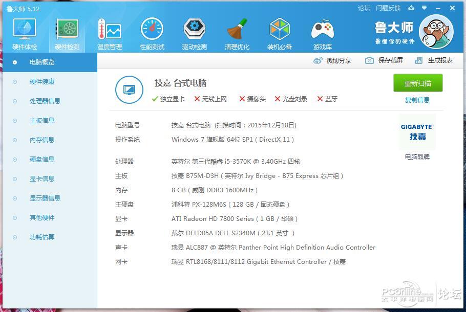Click the 生成报表 report icon
The image size is (466, 312).
point(418,60)
